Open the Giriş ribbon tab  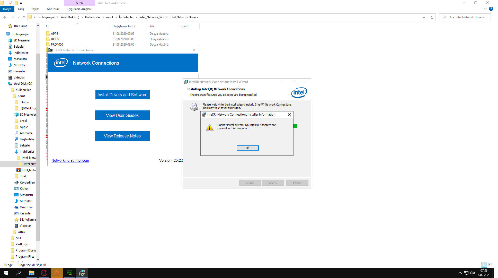[x=21, y=9]
